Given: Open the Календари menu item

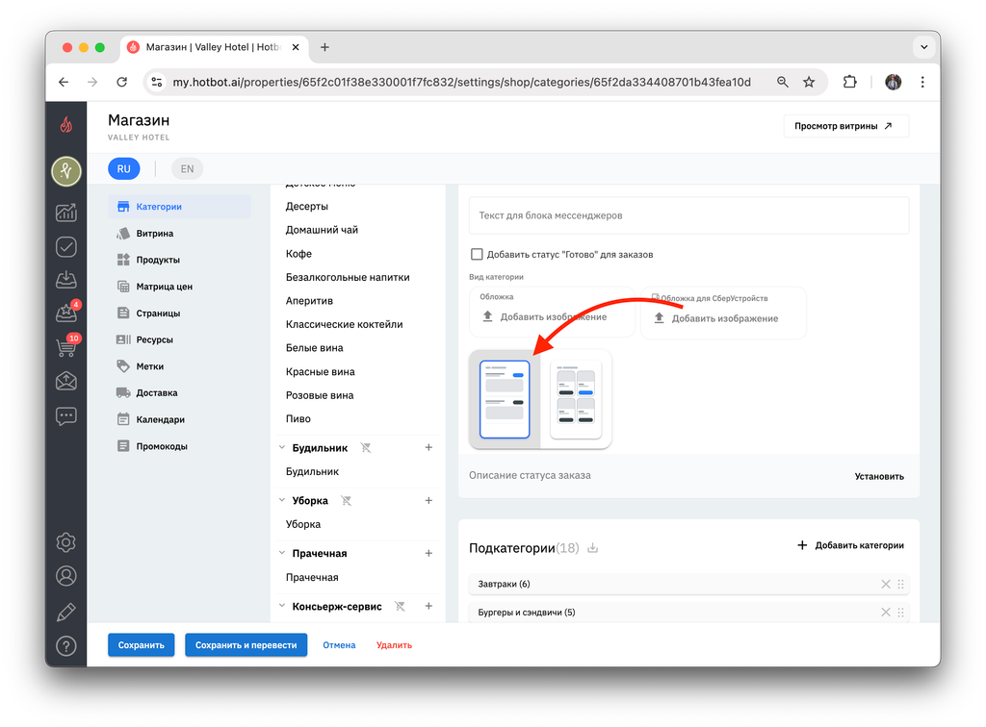Looking at the screenshot, I should point(180,419).
